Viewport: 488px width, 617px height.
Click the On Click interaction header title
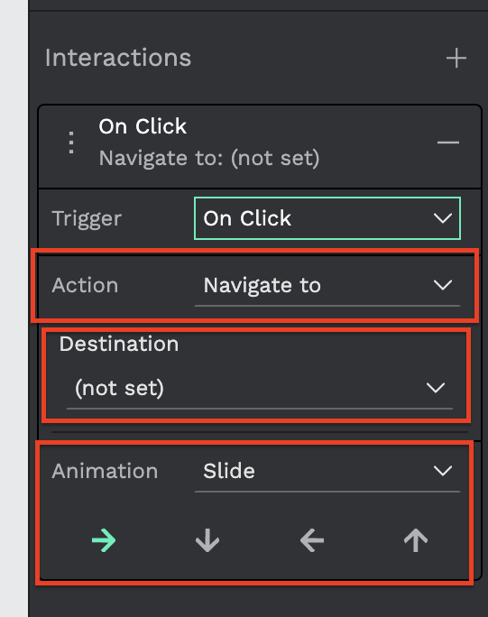click(x=143, y=126)
